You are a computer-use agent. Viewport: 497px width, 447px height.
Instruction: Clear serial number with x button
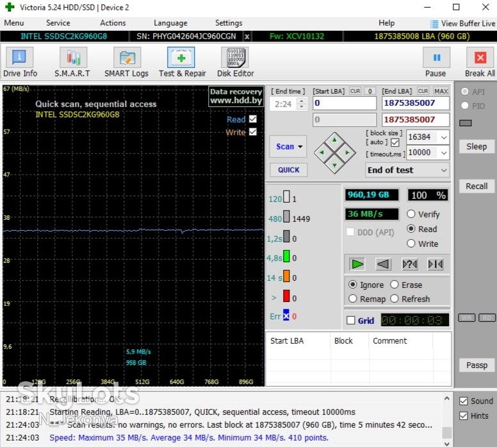point(247,37)
